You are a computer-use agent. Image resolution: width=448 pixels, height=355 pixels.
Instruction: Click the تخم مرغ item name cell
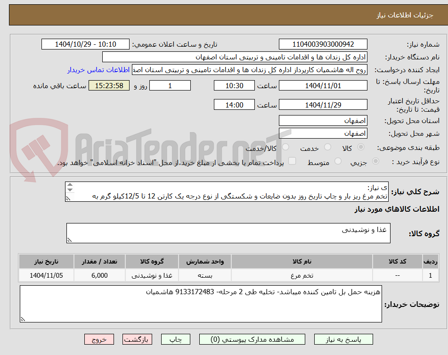(x=301, y=275)
